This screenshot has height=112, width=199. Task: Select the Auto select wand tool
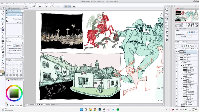click(3, 24)
